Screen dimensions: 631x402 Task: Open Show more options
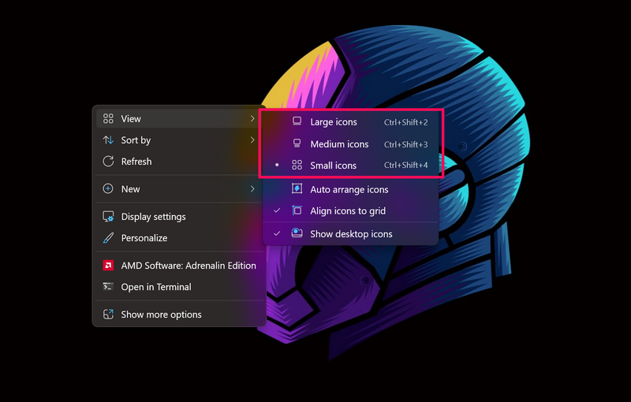[x=161, y=315]
